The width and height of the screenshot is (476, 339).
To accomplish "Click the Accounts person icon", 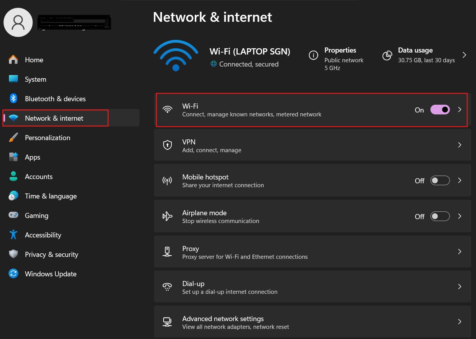I will click(13, 176).
